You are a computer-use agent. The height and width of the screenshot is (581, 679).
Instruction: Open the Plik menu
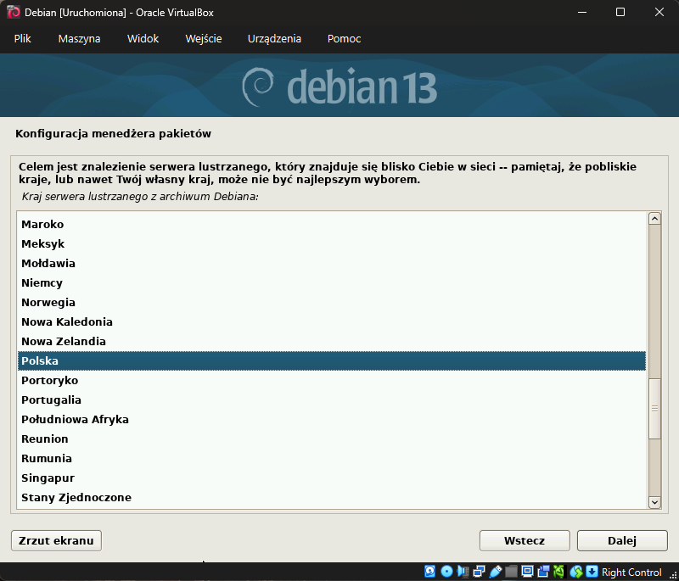tap(23, 39)
